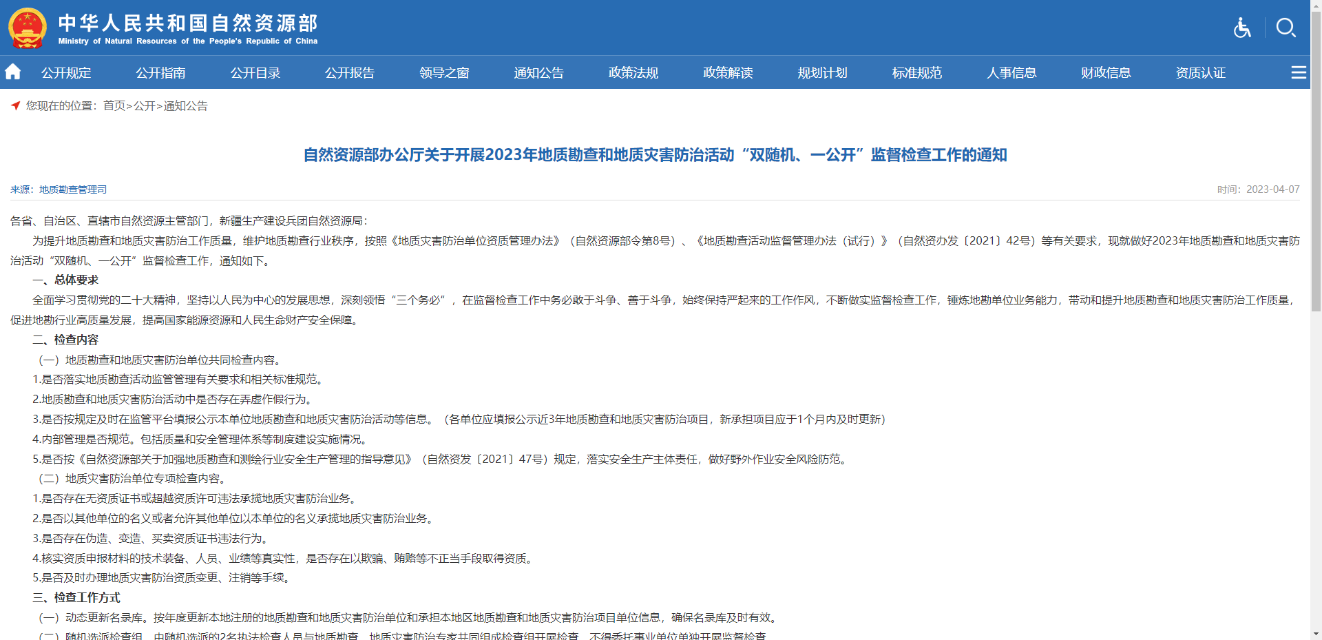
Task: Go to 公开报告 section
Action: 350,73
